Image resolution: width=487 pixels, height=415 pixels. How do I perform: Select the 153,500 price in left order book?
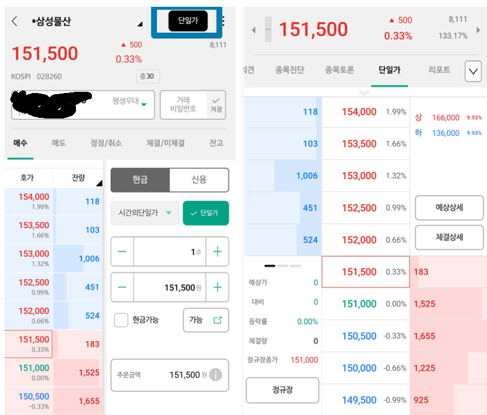pyautogui.click(x=28, y=230)
